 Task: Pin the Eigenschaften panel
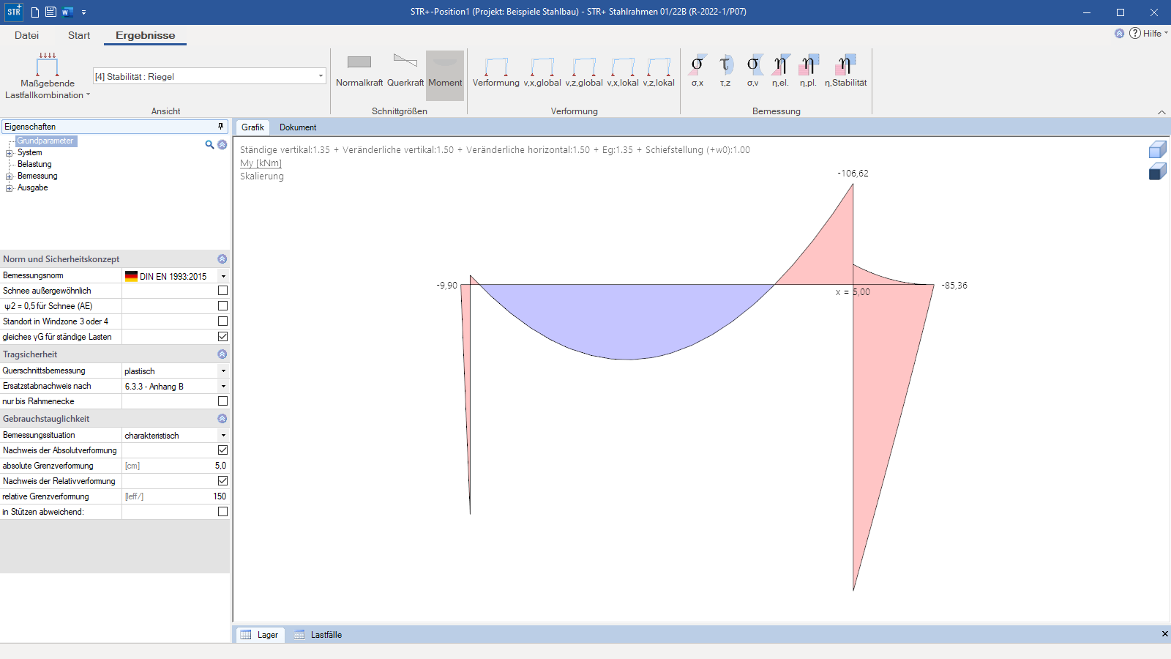[220, 127]
